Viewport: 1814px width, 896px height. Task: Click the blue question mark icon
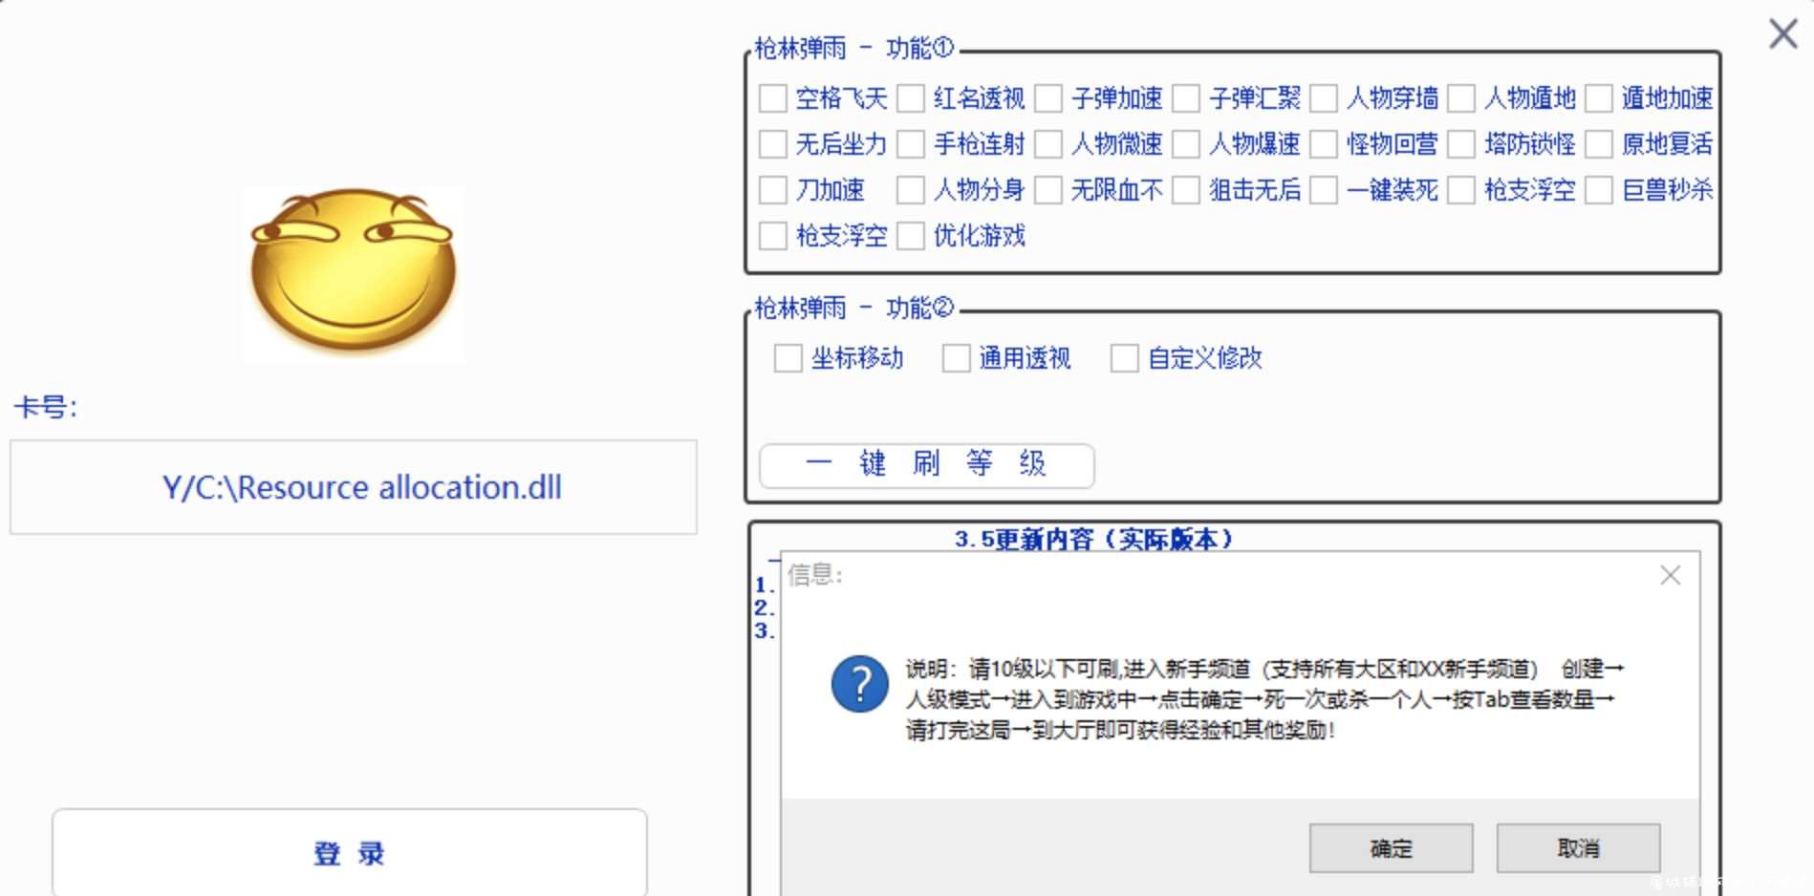click(860, 684)
